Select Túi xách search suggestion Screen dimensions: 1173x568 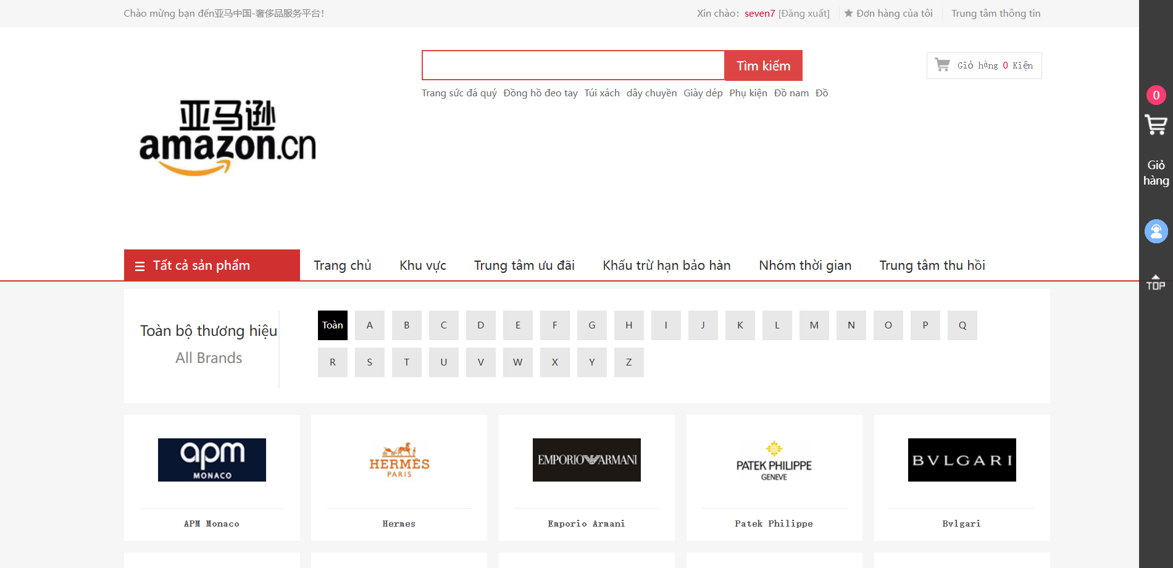602,93
